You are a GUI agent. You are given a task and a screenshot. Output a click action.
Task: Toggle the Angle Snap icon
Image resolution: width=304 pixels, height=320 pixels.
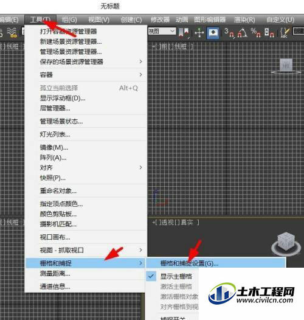pyautogui.click(x=243, y=32)
